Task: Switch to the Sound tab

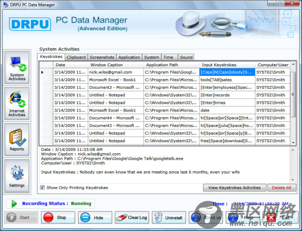Action: [186, 57]
